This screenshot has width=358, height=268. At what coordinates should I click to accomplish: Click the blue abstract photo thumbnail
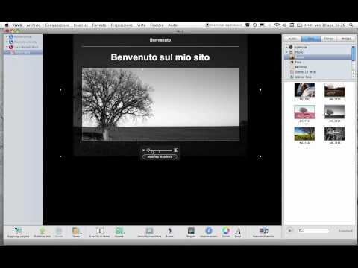304,90
